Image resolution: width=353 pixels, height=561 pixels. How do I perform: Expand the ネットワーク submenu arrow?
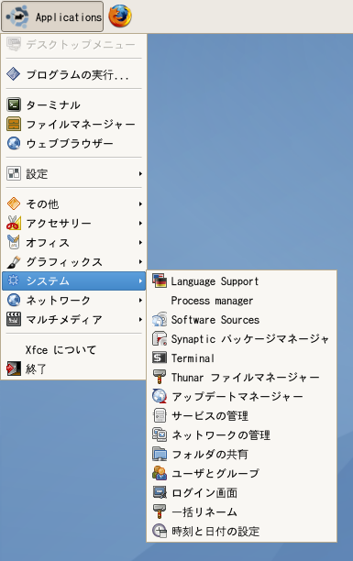tap(140, 300)
